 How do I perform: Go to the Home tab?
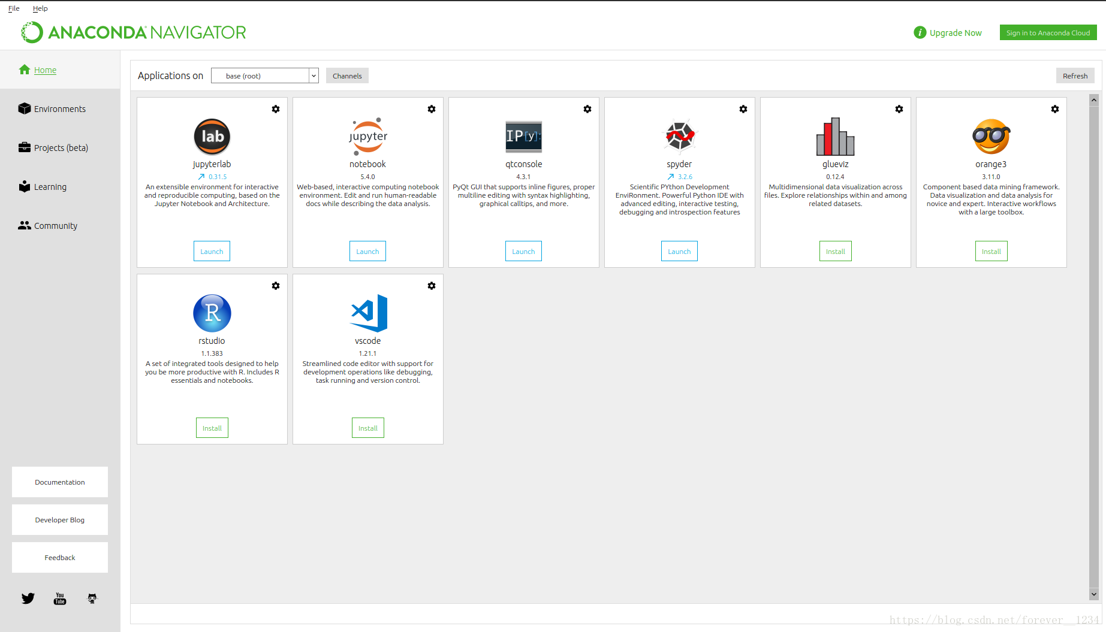[x=60, y=69]
